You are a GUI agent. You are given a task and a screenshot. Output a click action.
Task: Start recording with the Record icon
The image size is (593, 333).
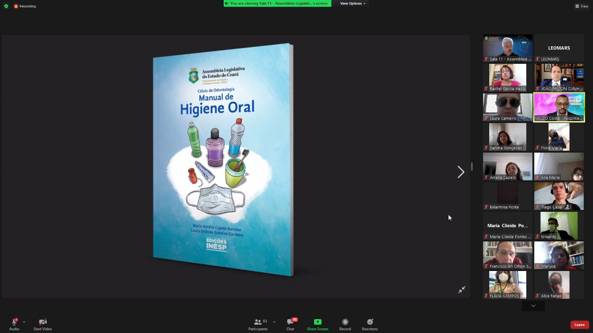[345, 322]
